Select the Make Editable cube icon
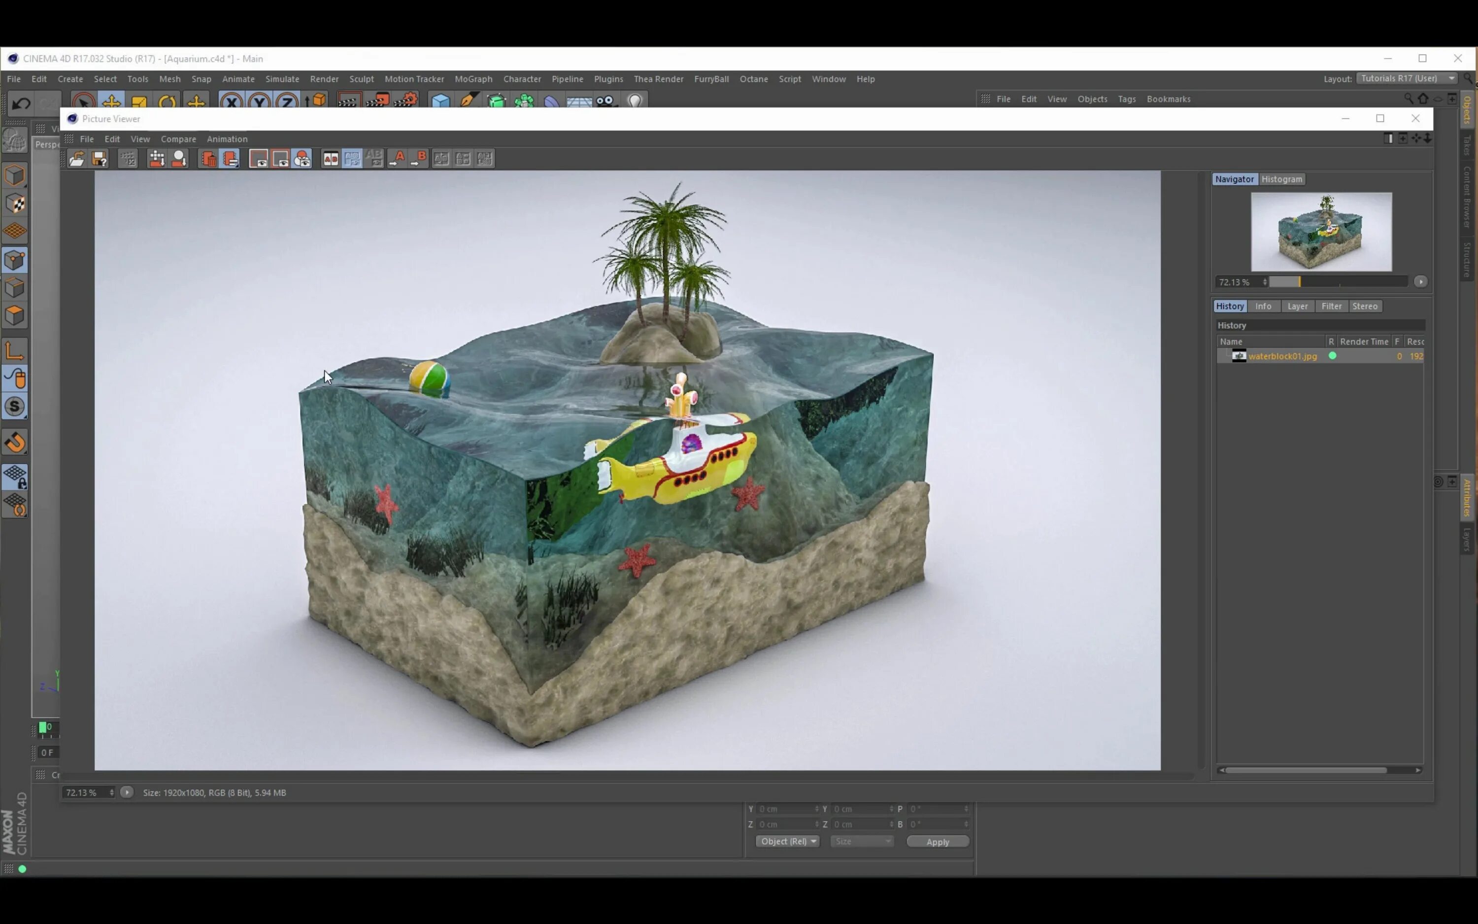The image size is (1478, 924). pyautogui.click(x=15, y=176)
